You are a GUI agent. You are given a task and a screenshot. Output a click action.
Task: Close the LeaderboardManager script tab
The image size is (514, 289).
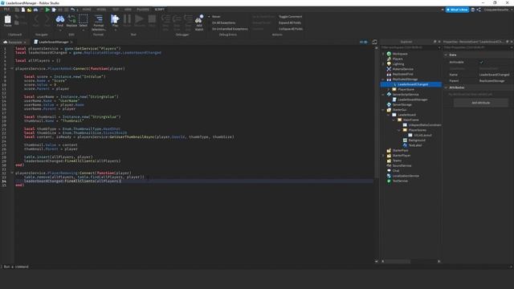pos(71,43)
